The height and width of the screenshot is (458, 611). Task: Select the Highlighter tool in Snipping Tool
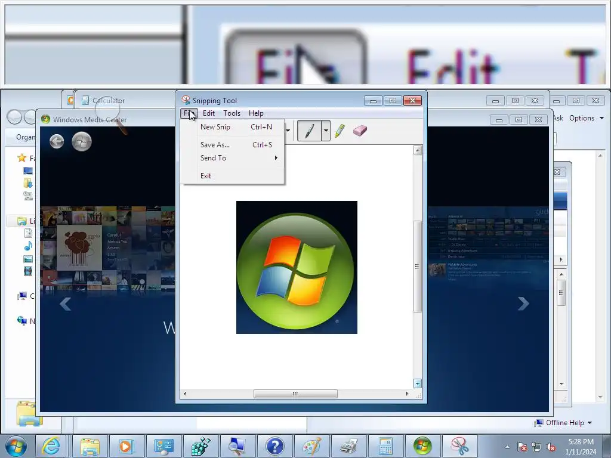tap(340, 131)
